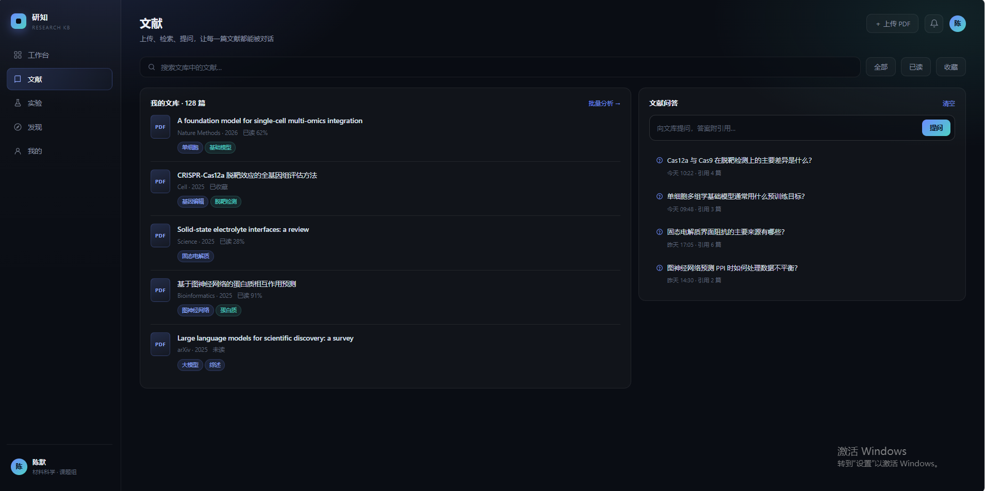Click the 陈 avatar in top right
The height and width of the screenshot is (491, 985).
point(958,23)
